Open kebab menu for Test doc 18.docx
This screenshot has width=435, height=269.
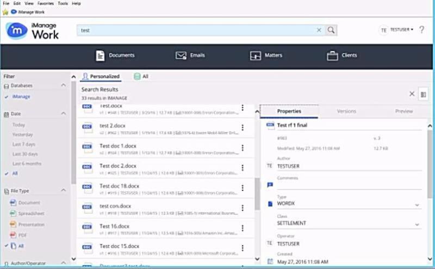243,187
